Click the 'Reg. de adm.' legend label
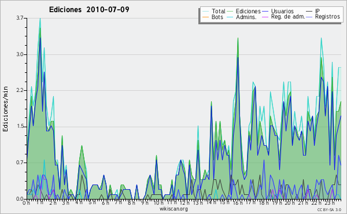 click(288, 17)
